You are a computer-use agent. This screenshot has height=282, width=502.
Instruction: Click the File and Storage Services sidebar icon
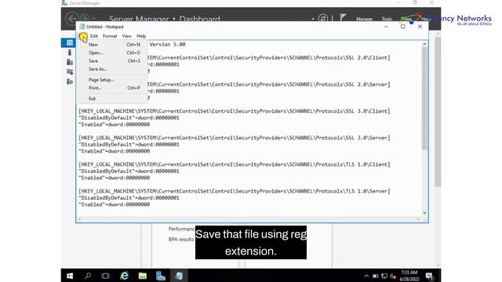[x=70, y=81]
